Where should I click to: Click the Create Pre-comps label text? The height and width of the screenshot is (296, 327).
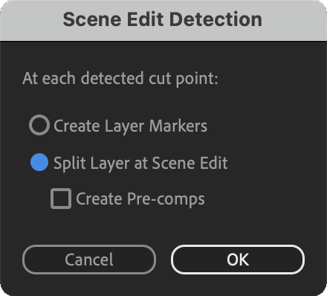140,199
